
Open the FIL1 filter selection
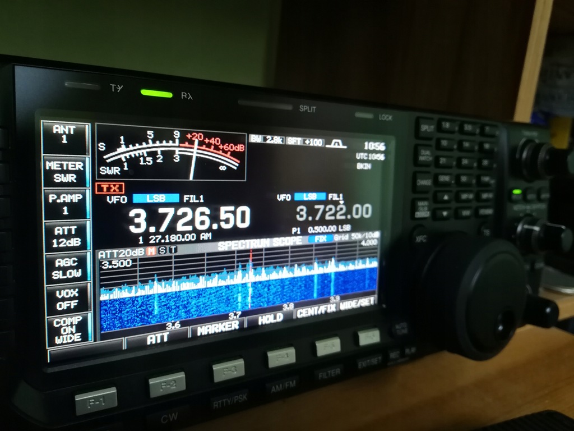point(193,198)
